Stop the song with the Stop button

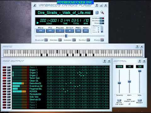coord(70,31)
